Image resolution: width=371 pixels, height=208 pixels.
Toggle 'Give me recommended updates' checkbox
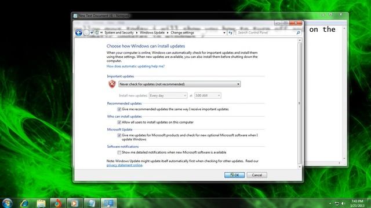click(x=119, y=109)
